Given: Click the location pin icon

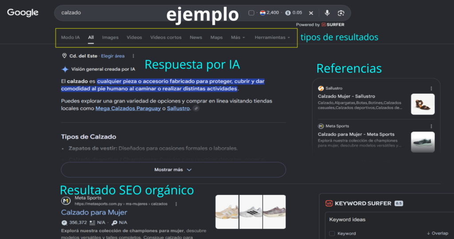Looking at the screenshot, I should coord(64,56).
